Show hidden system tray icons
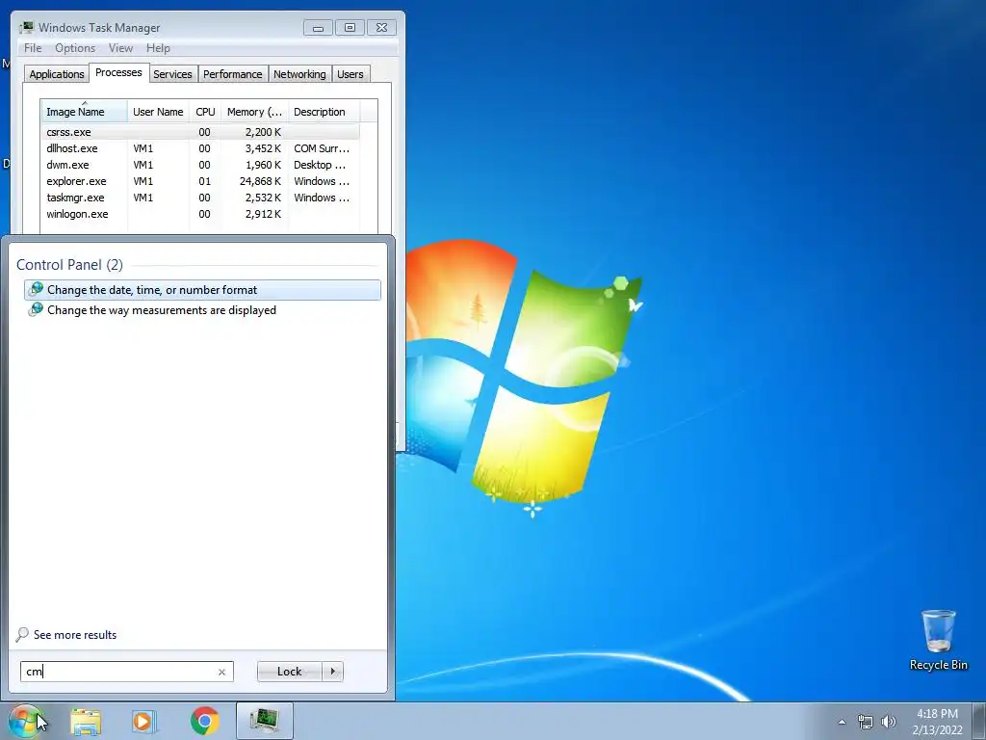This screenshot has width=986, height=740. coord(842,722)
